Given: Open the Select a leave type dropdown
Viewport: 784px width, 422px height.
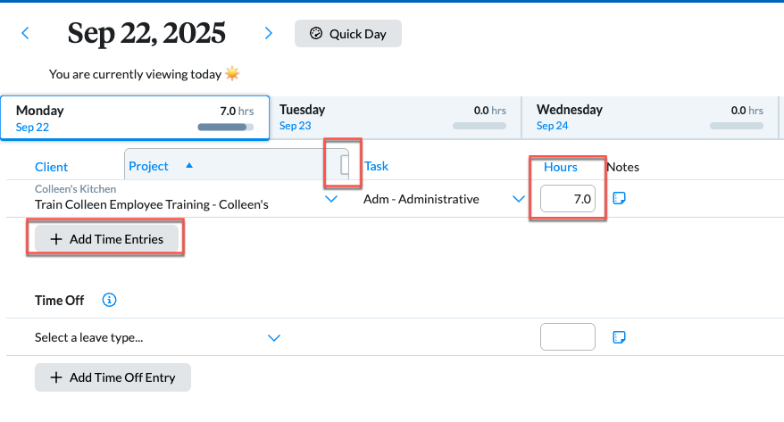Looking at the screenshot, I should pyautogui.click(x=274, y=338).
